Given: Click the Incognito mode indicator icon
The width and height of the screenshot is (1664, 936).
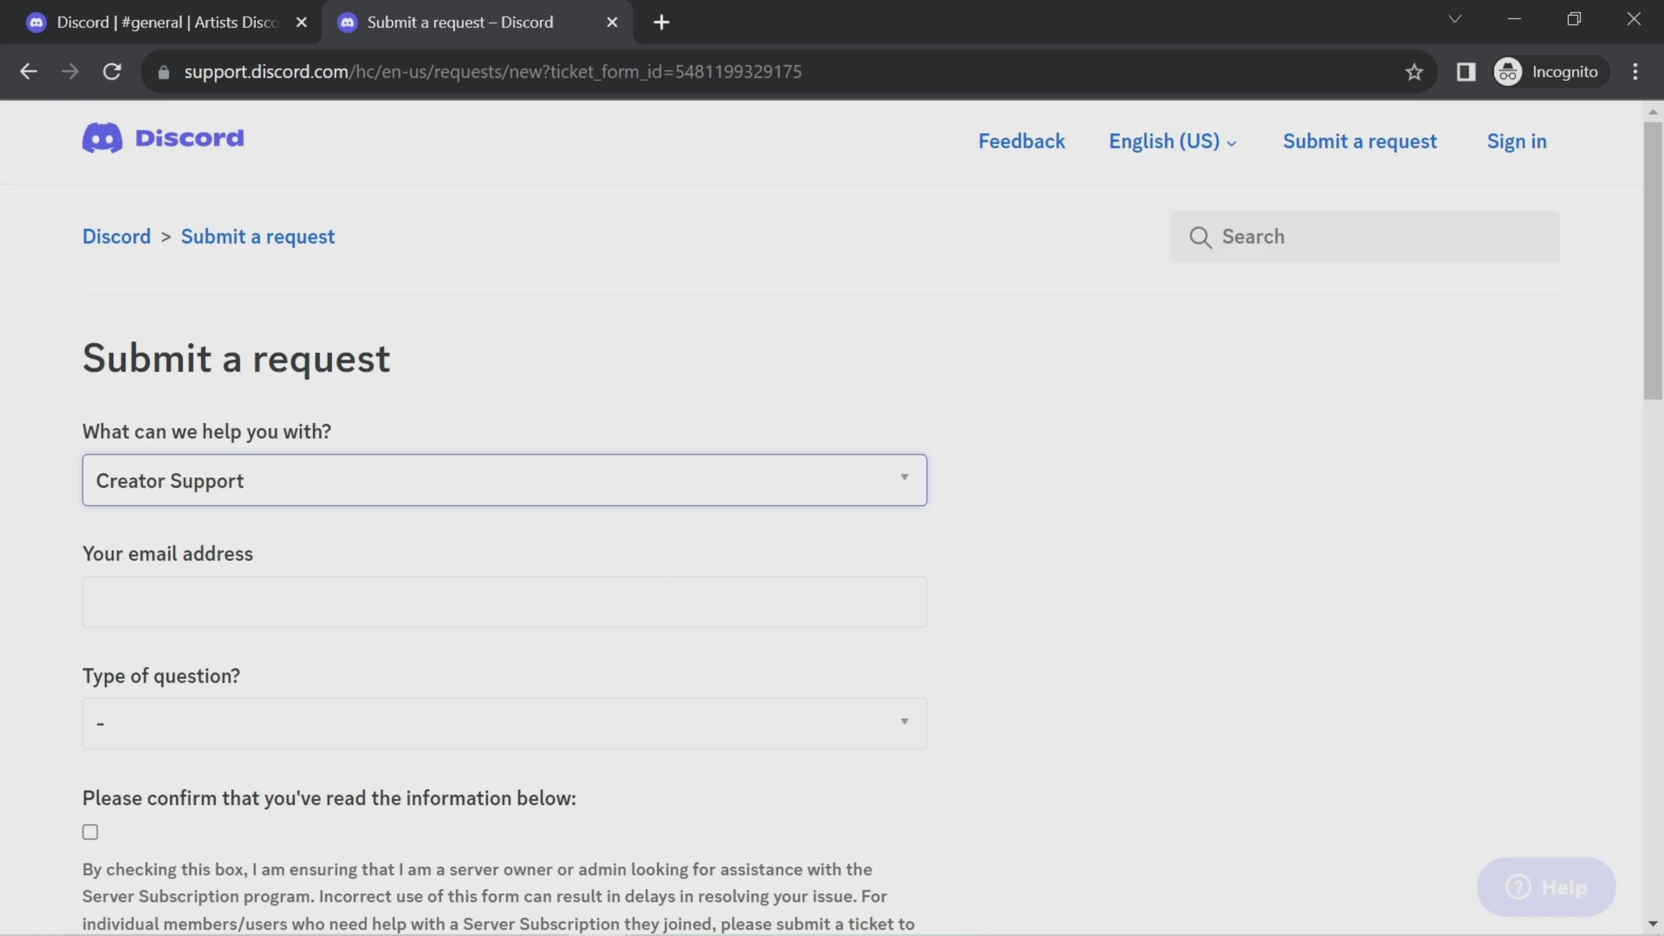Looking at the screenshot, I should click(x=1508, y=71).
